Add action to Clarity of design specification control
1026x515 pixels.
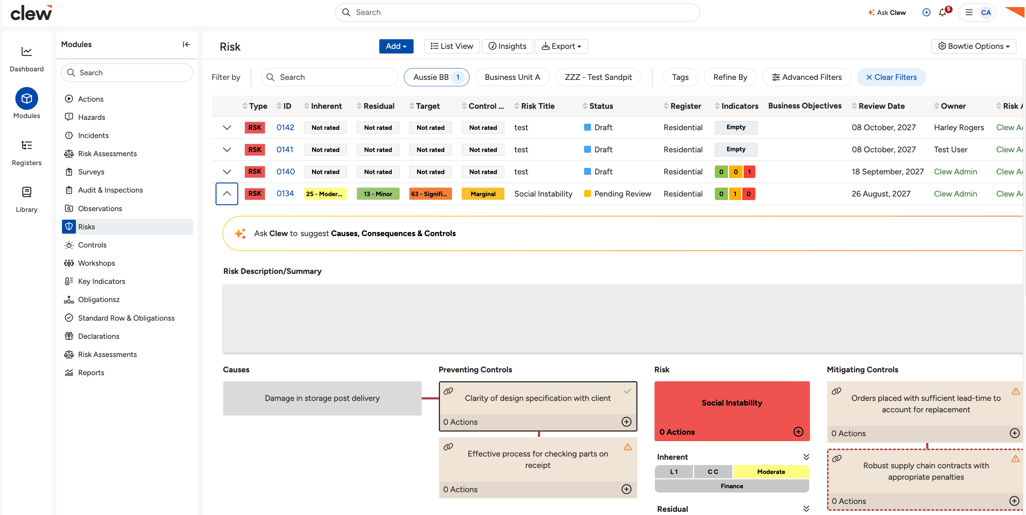point(626,422)
